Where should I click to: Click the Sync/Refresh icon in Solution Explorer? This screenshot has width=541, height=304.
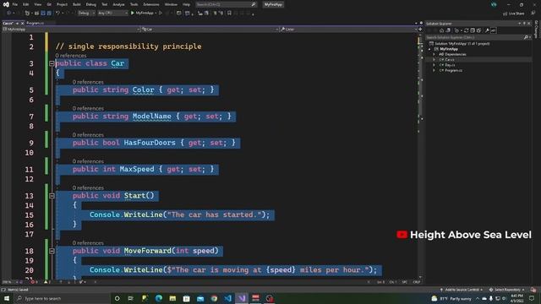pyautogui.click(x=466, y=30)
